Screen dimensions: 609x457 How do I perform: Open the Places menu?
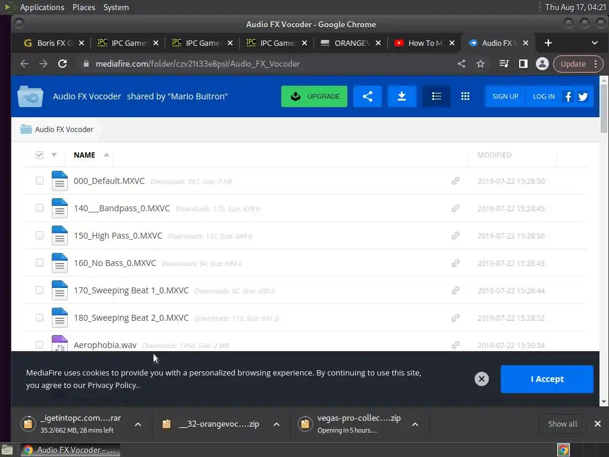click(83, 7)
